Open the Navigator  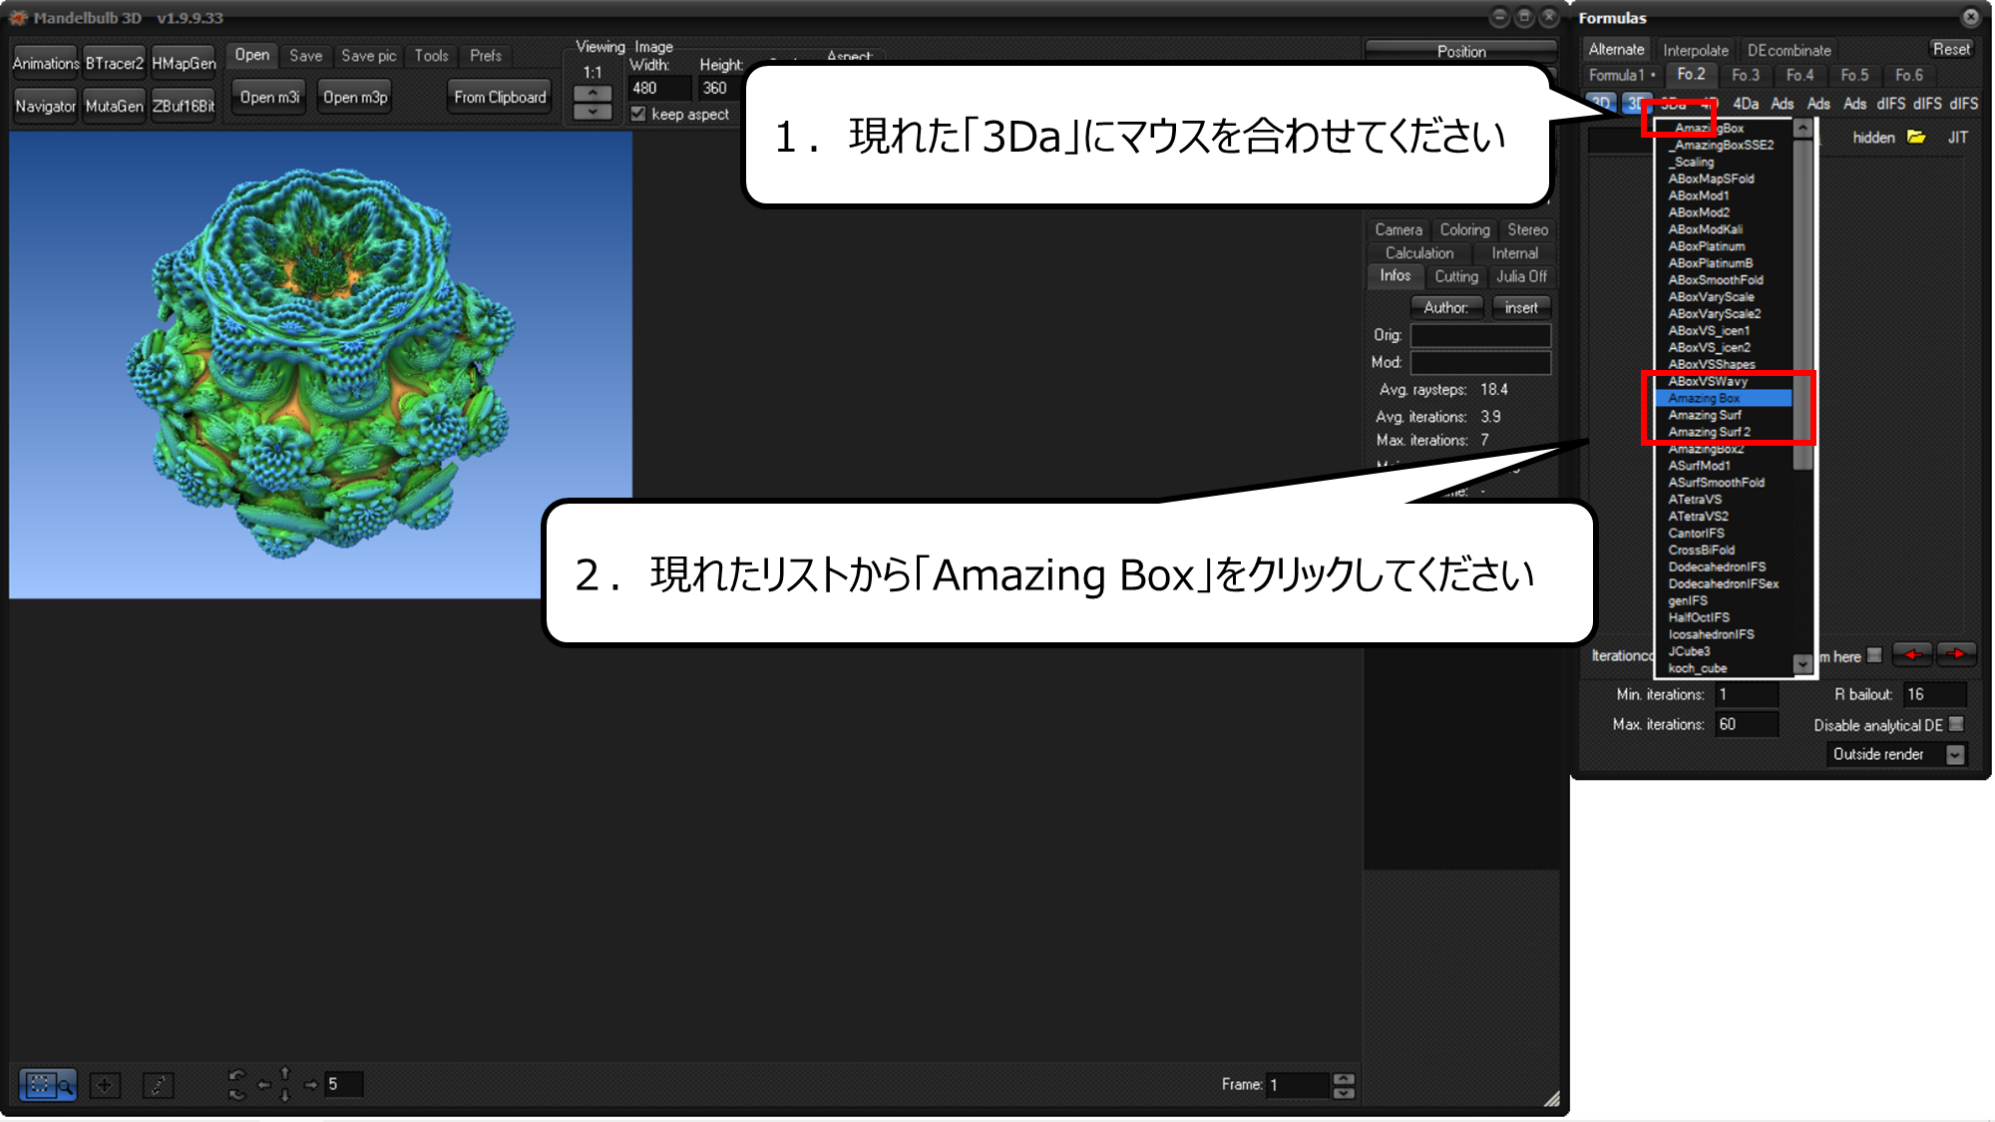[46, 106]
